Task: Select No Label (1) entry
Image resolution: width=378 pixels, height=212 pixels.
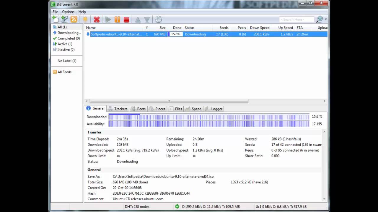Action: point(67,61)
